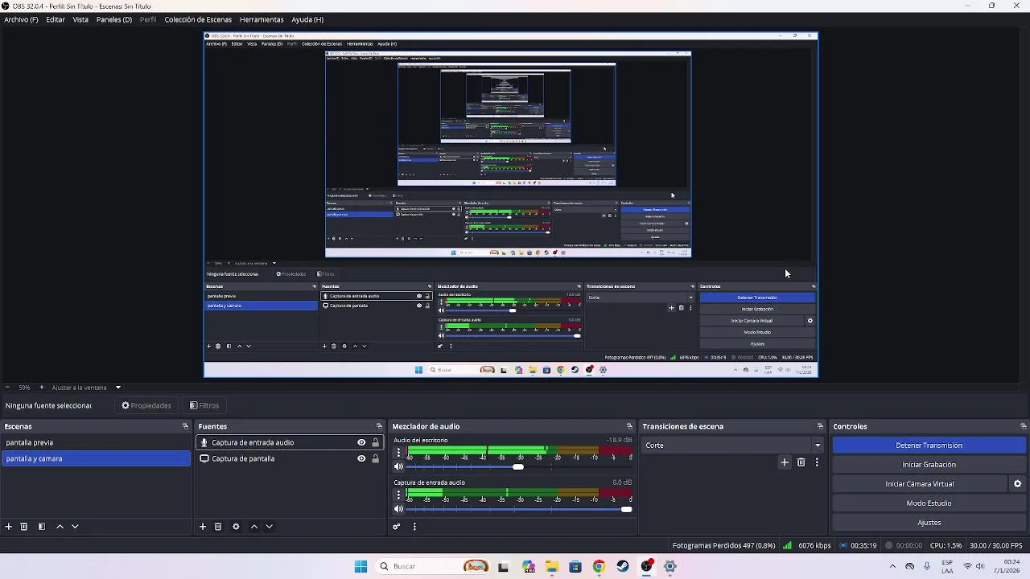This screenshot has width=1030, height=579.
Task: Open the Paneles menu
Action: 114,19
